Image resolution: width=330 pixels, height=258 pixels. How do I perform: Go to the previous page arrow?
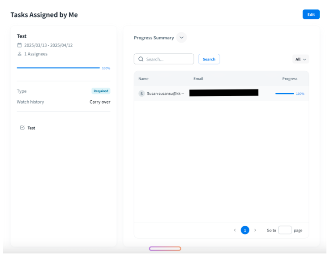point(235,230)
